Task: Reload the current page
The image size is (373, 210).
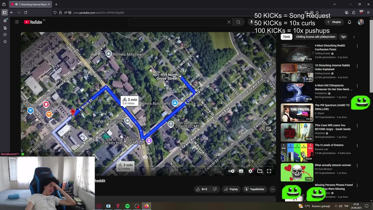Action: [26, 13]
